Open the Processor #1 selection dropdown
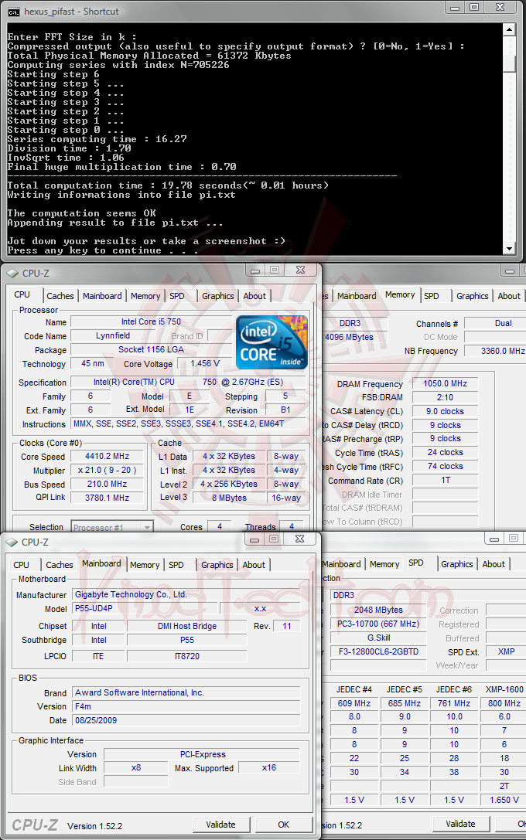The width and height of the screenshot is (526, 840). (148, 528)
